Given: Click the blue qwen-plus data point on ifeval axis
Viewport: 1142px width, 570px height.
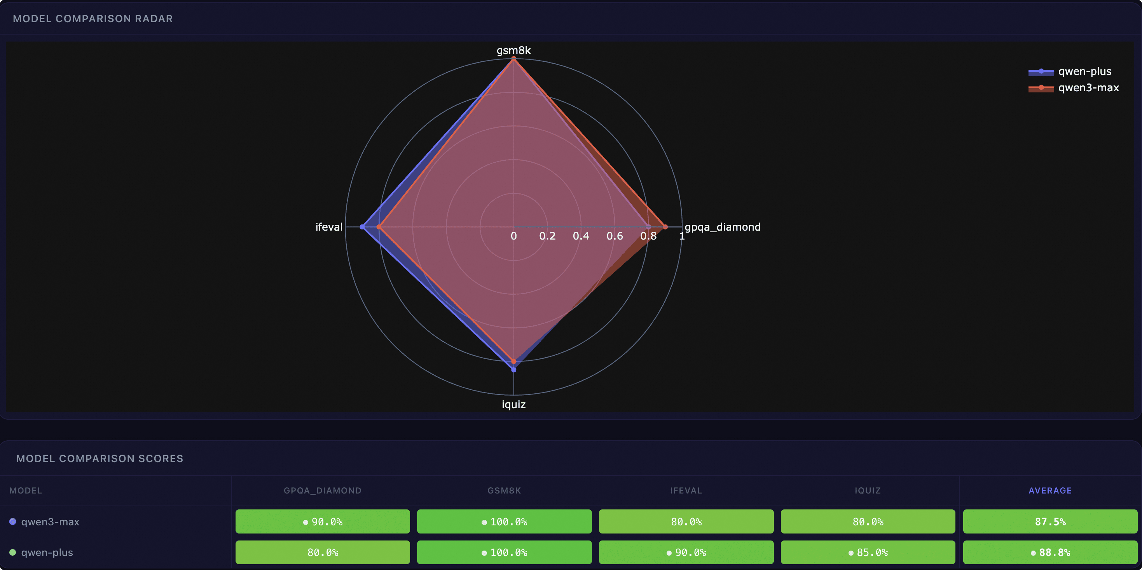Looking at the screenshot, I should click(362, 227).
